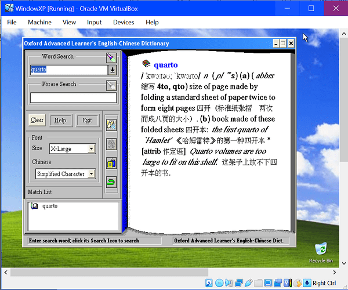Click the Right Ctrl host key label
The height and width of the screenshot is (290, 348).
click(324, 283)
